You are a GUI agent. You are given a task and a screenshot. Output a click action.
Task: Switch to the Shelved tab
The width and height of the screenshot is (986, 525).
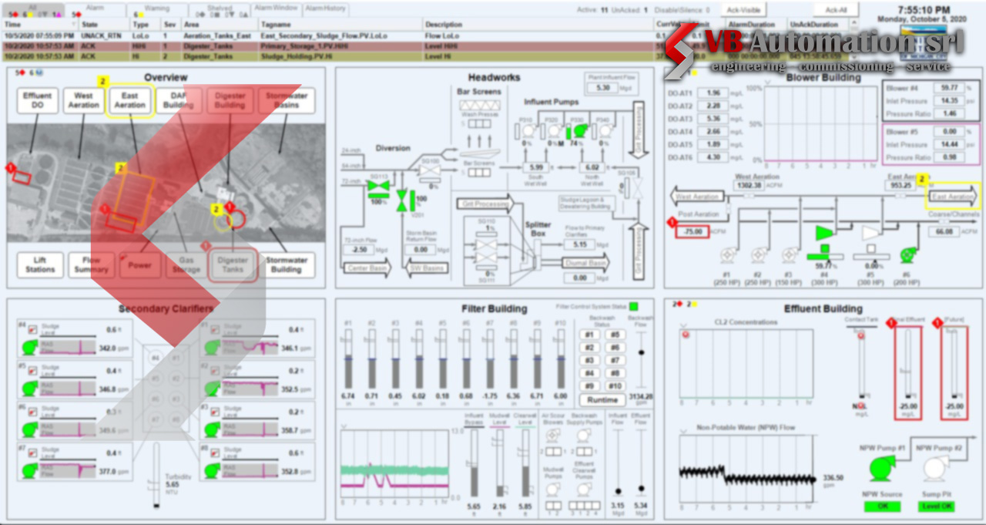point(220,9)
